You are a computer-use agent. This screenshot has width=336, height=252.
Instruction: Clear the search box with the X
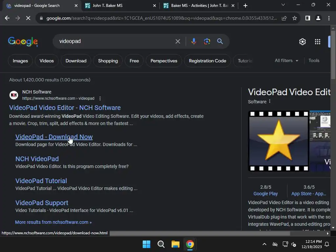coord(178,41)
